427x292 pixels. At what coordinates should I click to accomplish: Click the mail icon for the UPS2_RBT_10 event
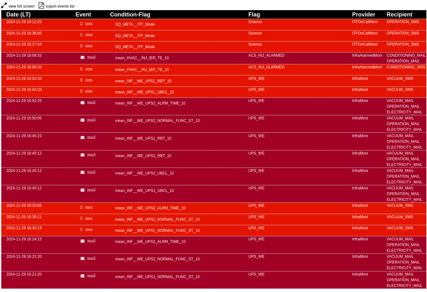[82, 155]
